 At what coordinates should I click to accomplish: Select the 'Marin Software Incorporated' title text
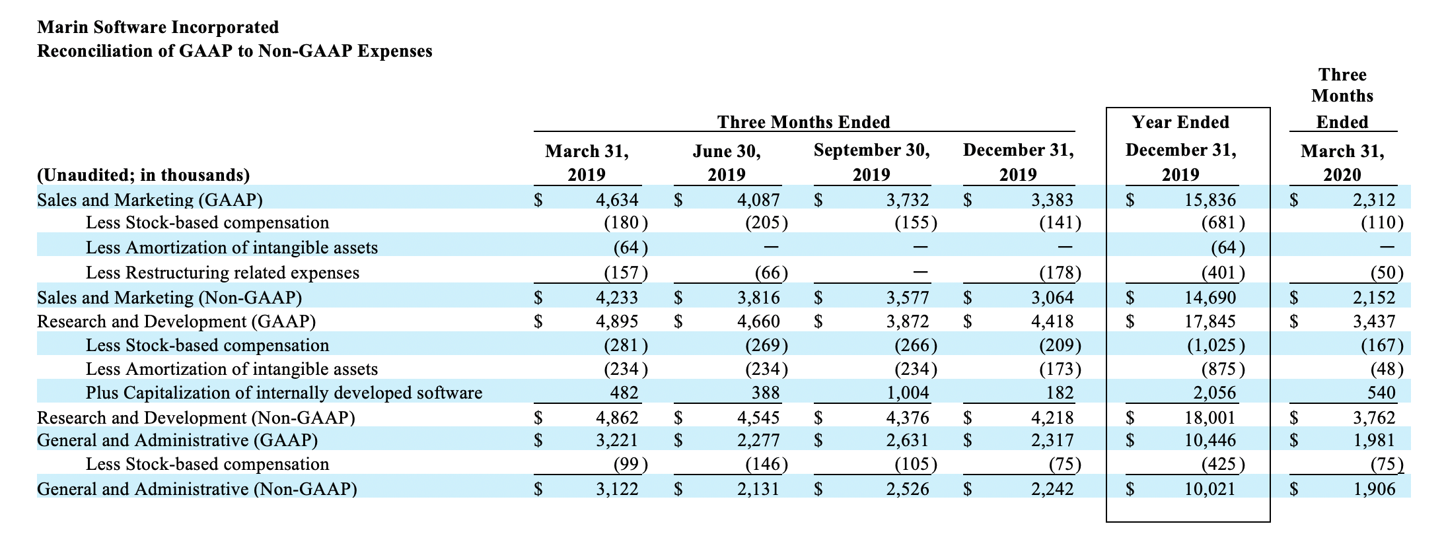[158, 27]
